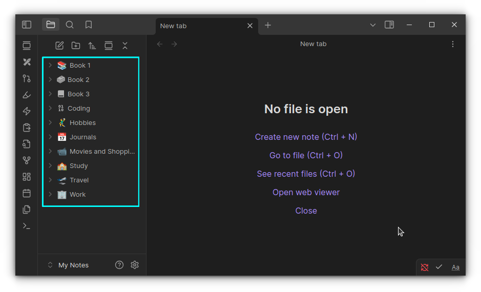Viewport: 481px width, 292px height.
Task: Open the search magnifier panel
Action: click(x=70, y=25)
